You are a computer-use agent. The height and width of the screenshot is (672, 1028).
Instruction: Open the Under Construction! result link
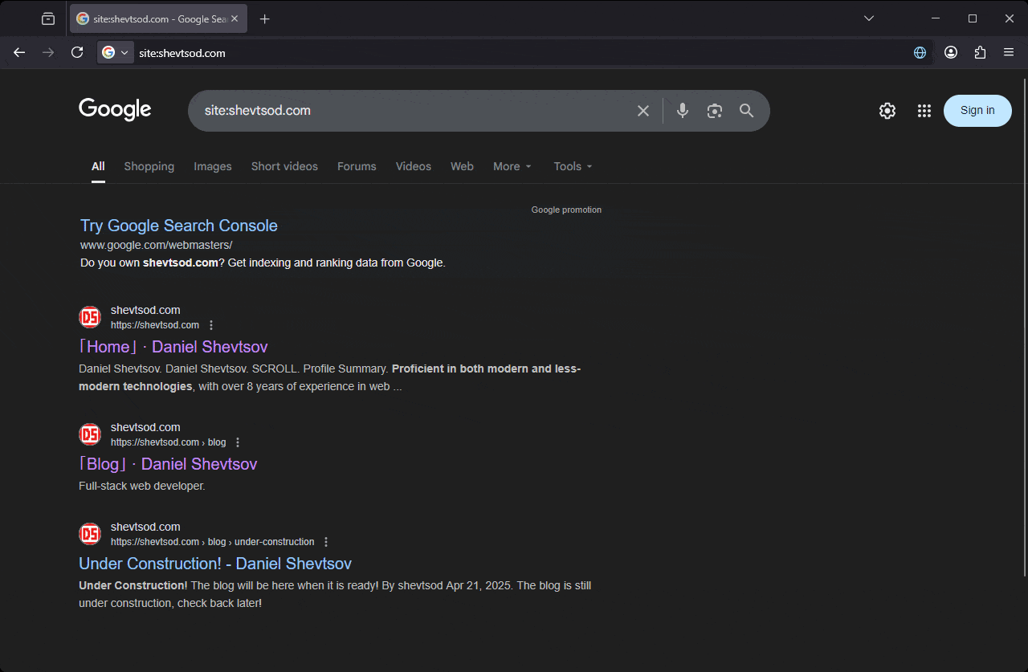[x=215, y=564]
